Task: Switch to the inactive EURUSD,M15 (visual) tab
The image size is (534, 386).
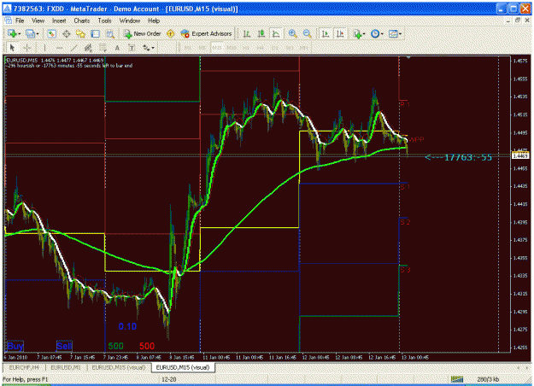Action: click(118, 367)
